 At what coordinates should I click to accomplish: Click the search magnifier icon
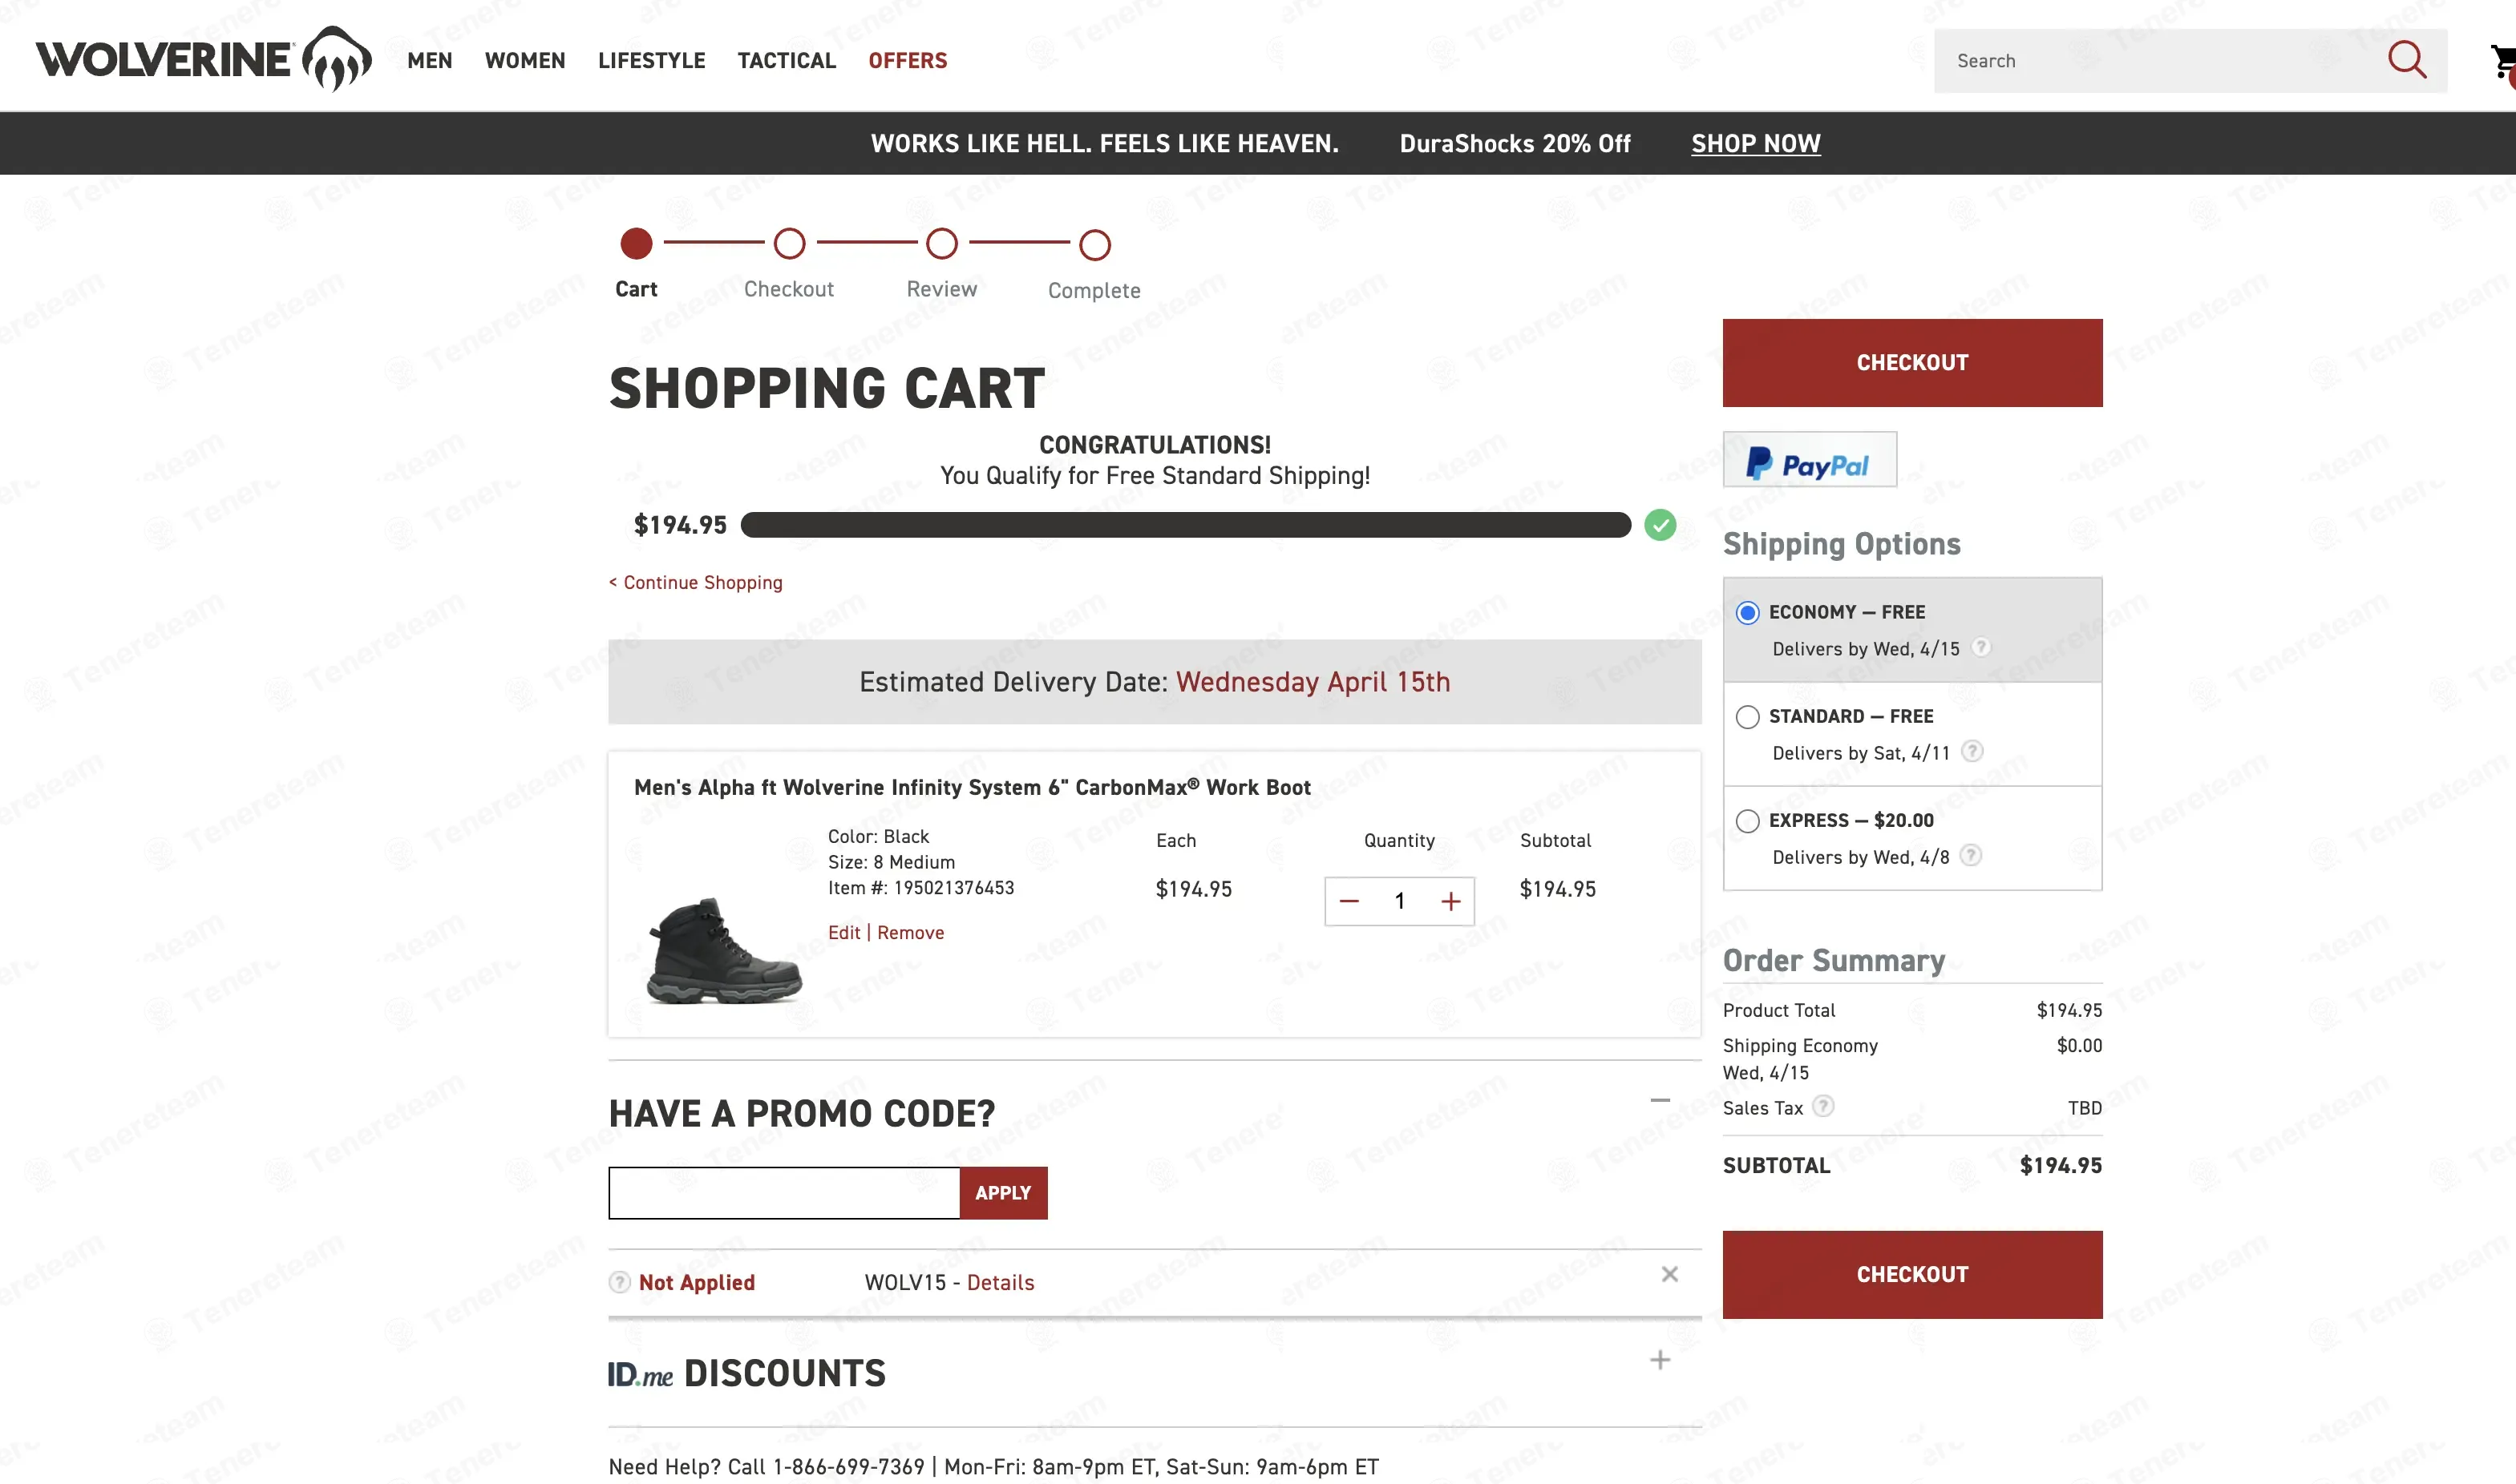click(x=2406, y=60)
